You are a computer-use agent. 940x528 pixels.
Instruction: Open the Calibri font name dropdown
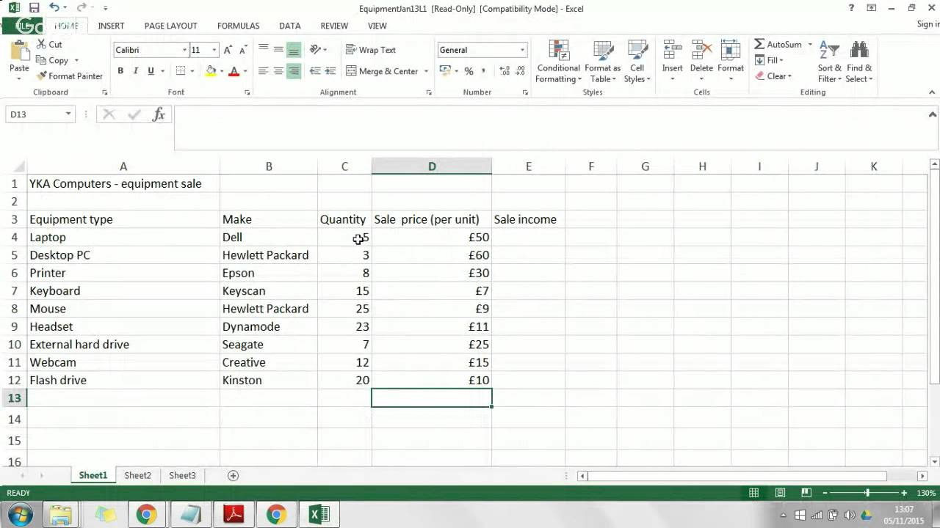coord(184,50)
